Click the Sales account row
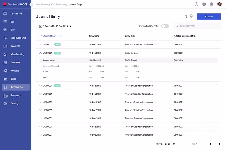 tap(128, 72)
